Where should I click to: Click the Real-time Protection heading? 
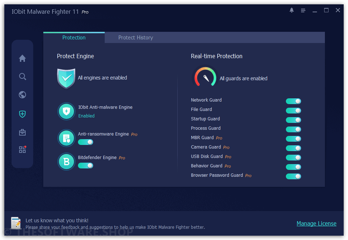(217, 56)
